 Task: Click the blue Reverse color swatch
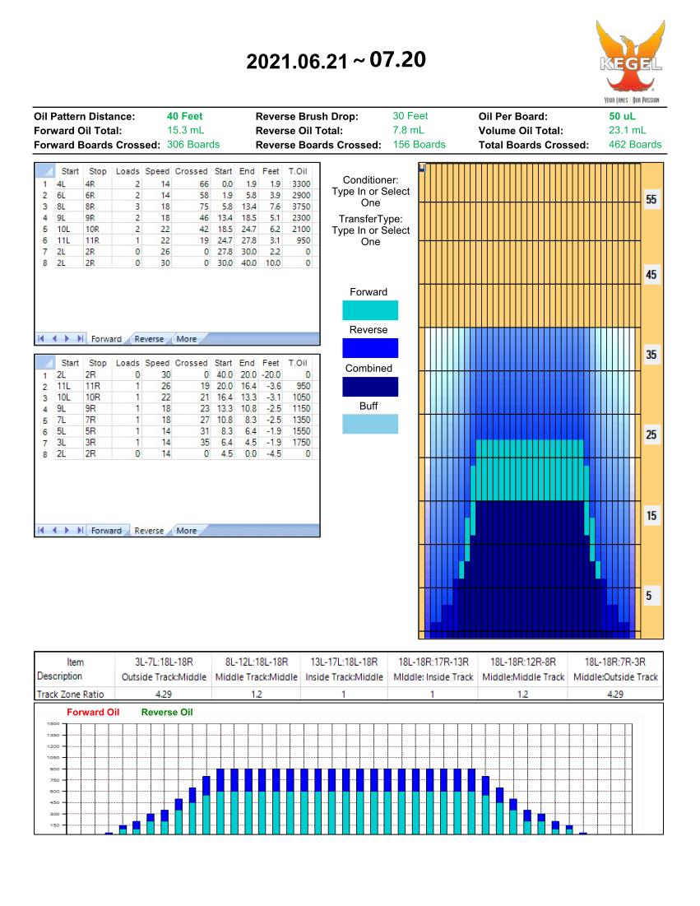point(370,348)
